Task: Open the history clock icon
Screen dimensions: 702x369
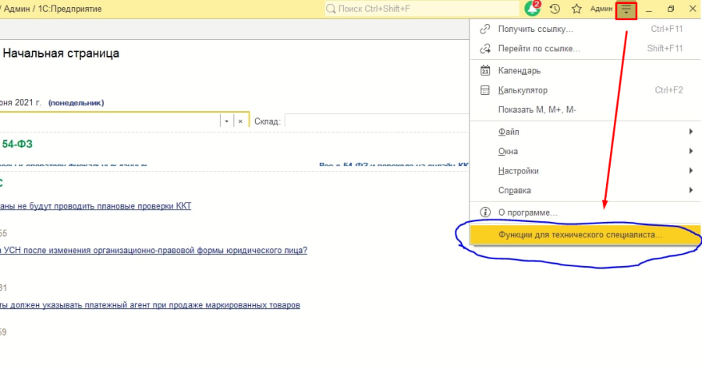Action: point(555,9)
